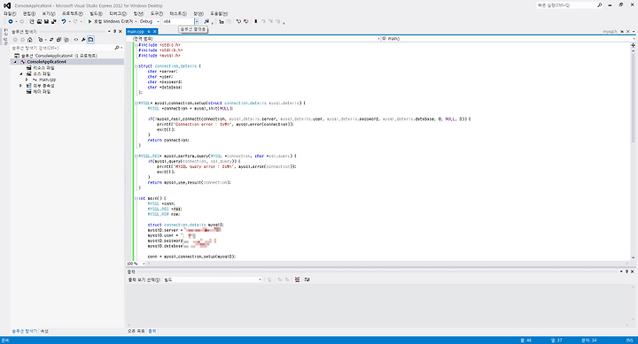Click the Find in Files toolbar icon
This screenshot has width=638, height=344.
coord(206,21)
